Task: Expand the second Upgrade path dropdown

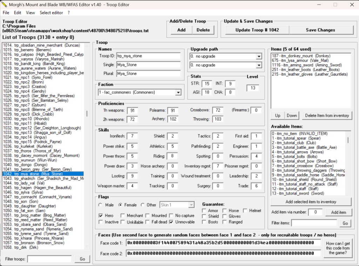Action: click(x=259, y=65)
